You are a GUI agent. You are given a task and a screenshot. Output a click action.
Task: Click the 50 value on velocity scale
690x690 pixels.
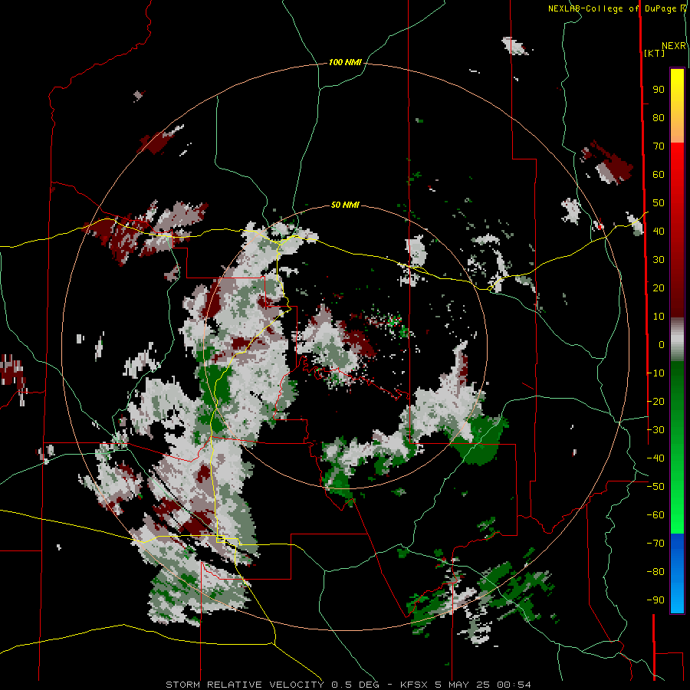[659, 203]
